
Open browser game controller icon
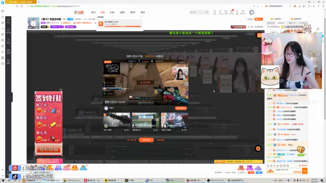295,6
